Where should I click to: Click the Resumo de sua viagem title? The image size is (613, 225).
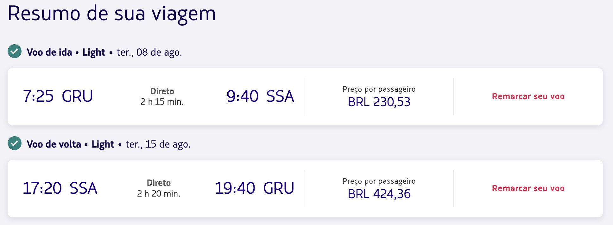(112, 14)
